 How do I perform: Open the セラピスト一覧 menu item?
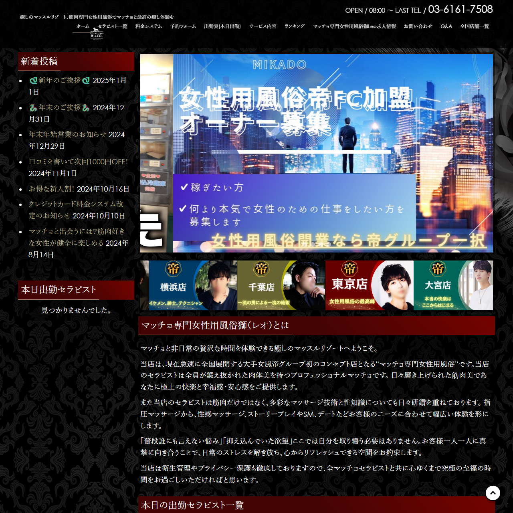(x=113, y=26)
